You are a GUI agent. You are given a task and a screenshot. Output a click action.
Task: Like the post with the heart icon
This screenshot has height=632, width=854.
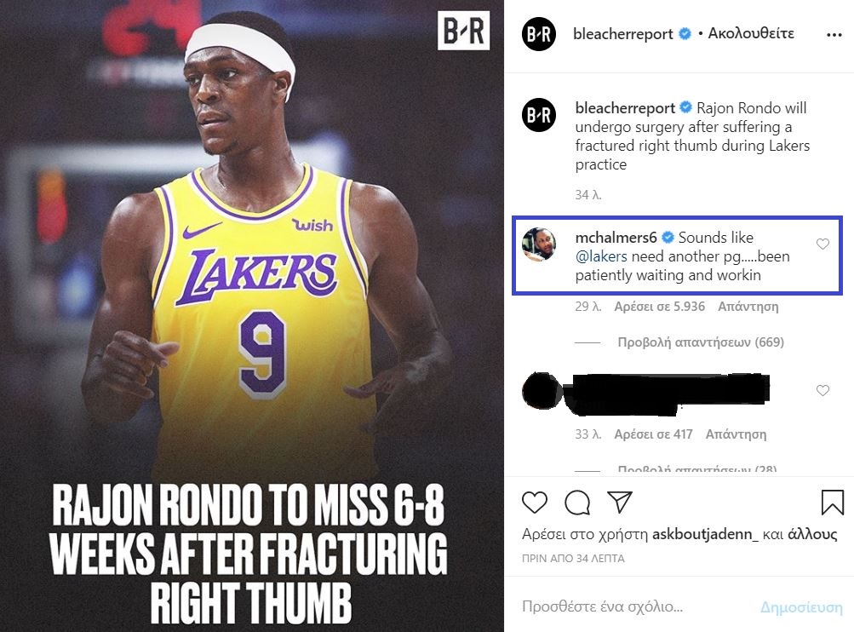tap(535, 503)
